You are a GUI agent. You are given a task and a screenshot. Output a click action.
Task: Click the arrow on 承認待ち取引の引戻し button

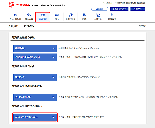tap(53, 117)
